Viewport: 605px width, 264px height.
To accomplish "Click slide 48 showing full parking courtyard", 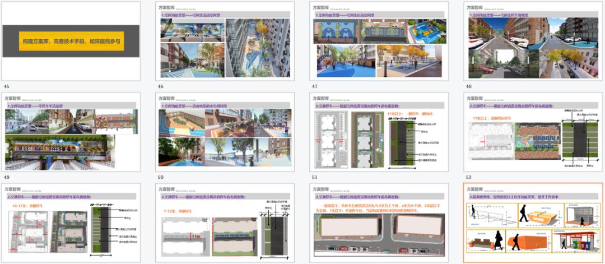I will 533,41.
